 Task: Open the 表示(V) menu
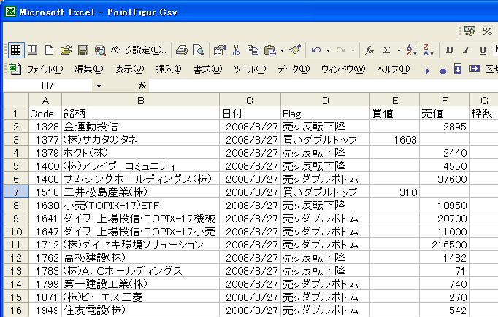[x=129, y=69]
